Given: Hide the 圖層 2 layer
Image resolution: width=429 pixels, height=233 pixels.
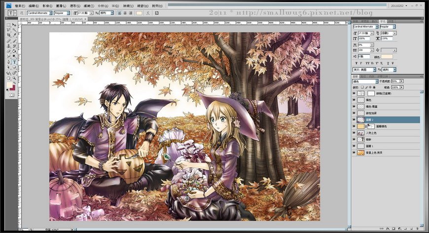Looking at the screenshot, I should pos(354,119).
